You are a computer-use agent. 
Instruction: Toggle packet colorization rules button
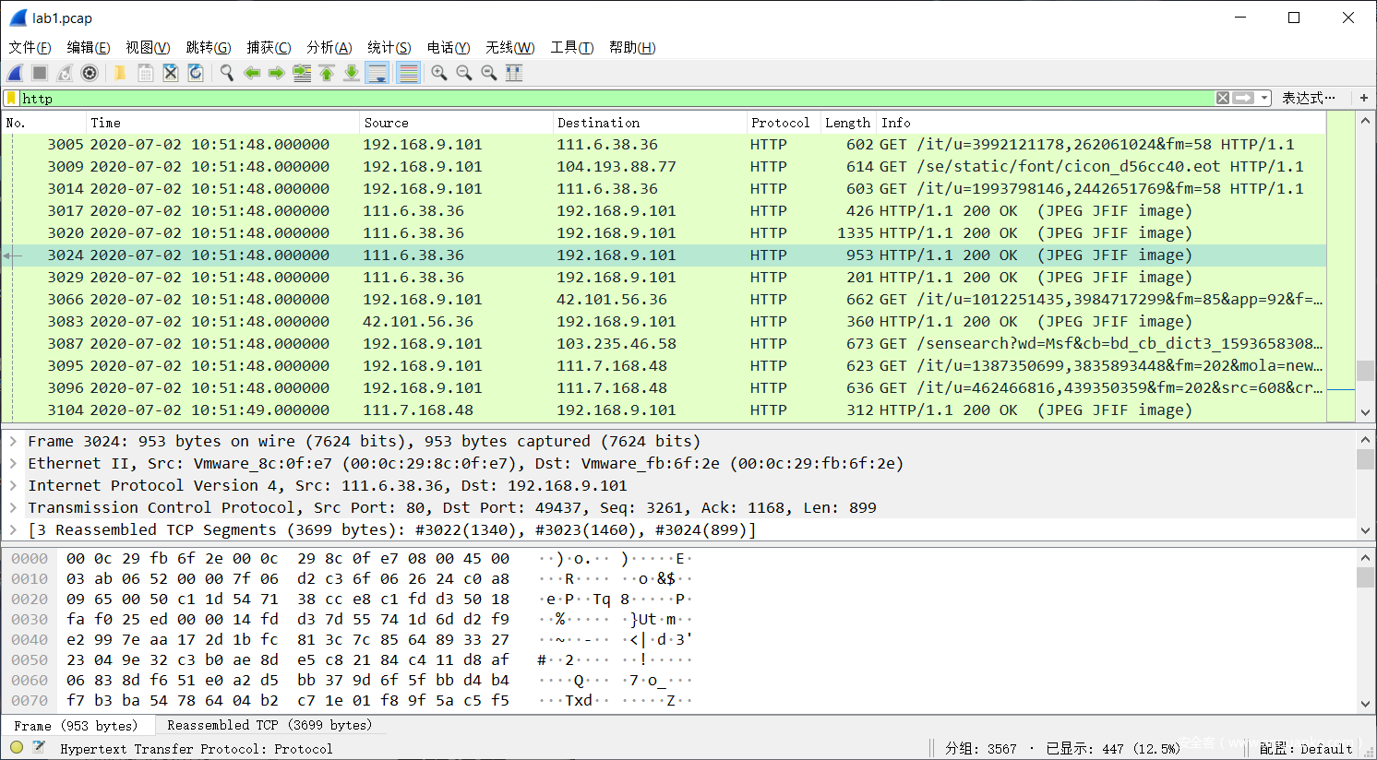[x=408, y=73]
